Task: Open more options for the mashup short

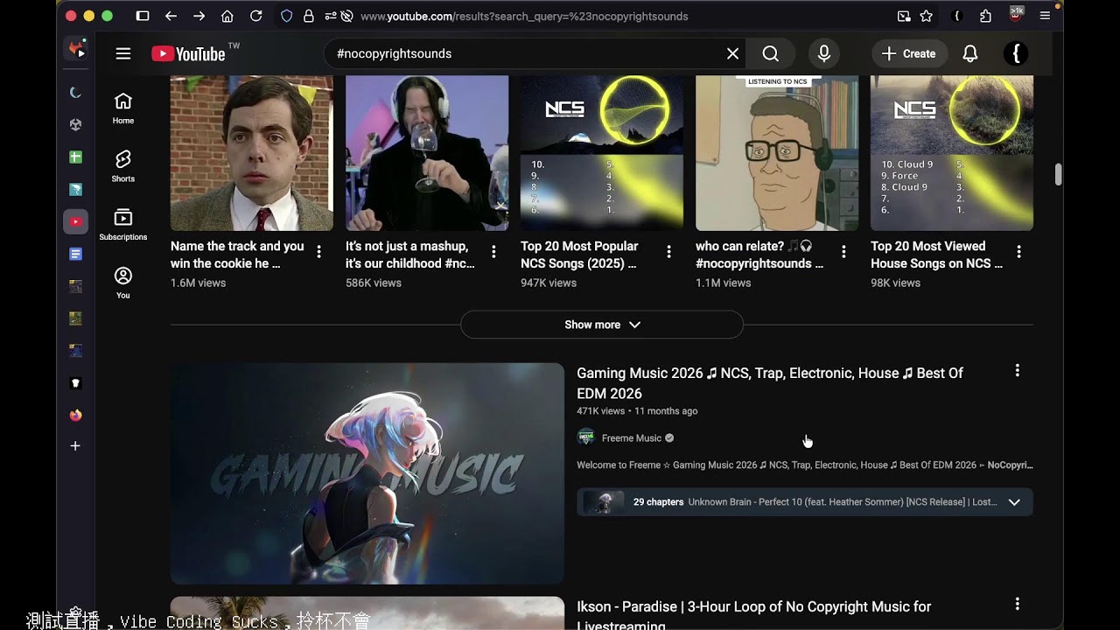Action: (x=494, y=252)
